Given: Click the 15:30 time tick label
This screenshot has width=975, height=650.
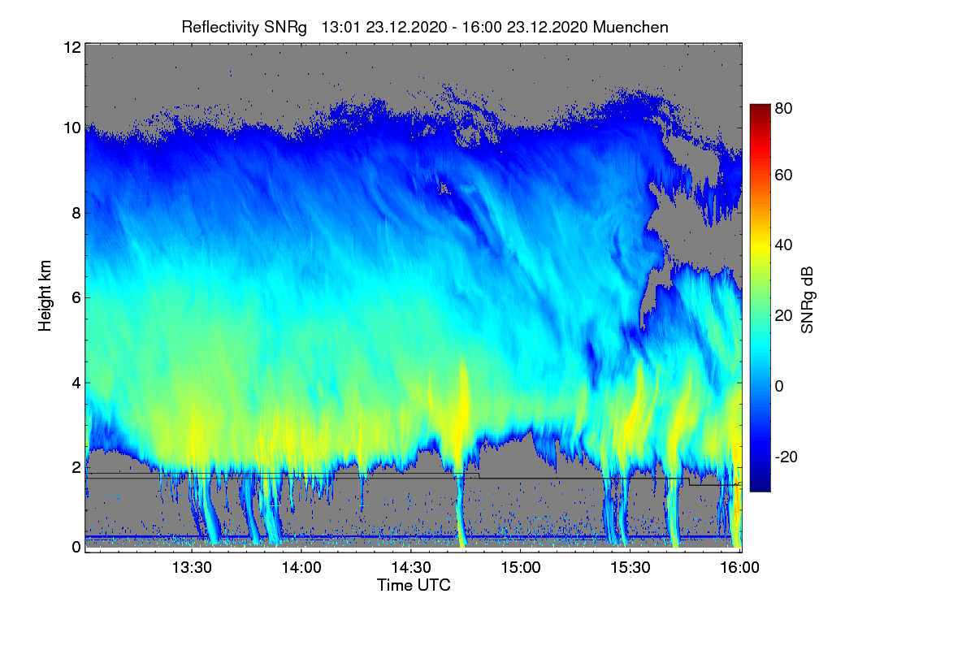Looking at the screenshot, I should pyautogui.click(x=630, y=567).
